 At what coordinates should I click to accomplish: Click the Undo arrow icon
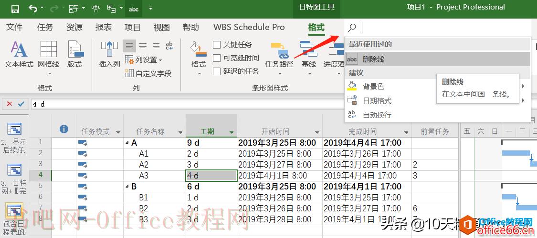[x=33, y=9]
